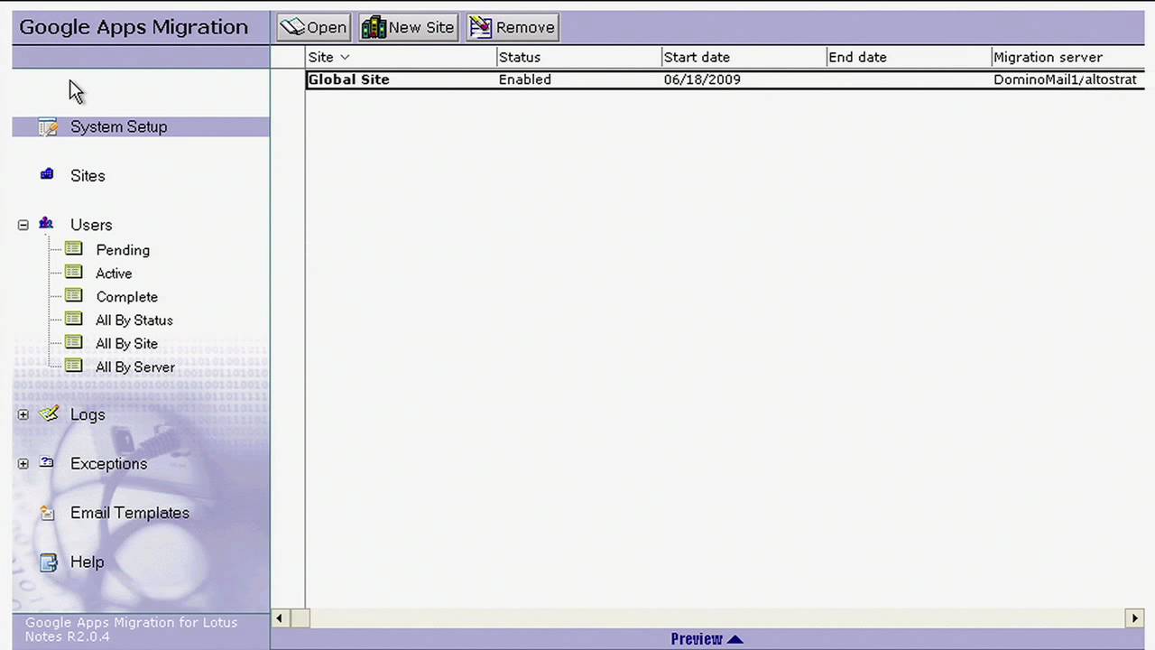1155x650 pixels.
Task: Click the Open button in toolbar
Action: 313,27
